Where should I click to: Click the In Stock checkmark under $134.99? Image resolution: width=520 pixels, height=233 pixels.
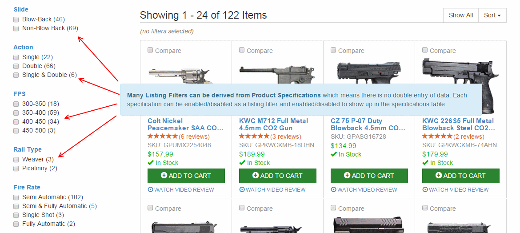click(334, 154)
